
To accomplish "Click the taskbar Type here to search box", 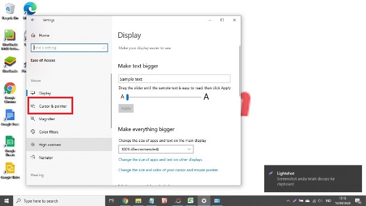I will 59,201.
